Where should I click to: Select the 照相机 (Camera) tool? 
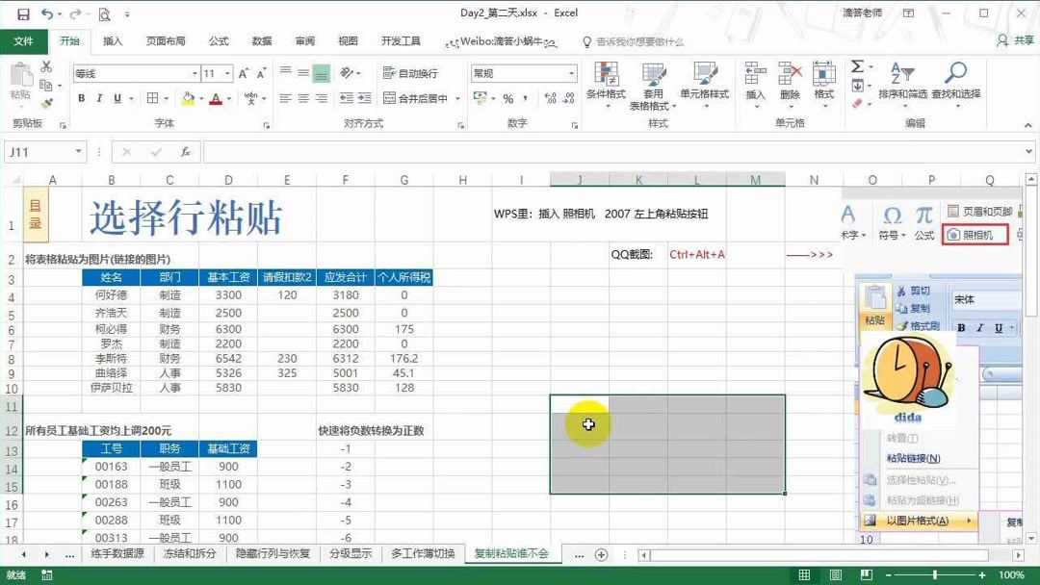[974, 235]
